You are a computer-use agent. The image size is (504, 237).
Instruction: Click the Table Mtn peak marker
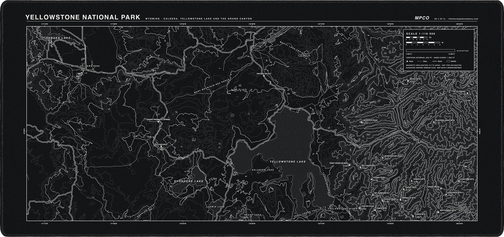point(375,210)
